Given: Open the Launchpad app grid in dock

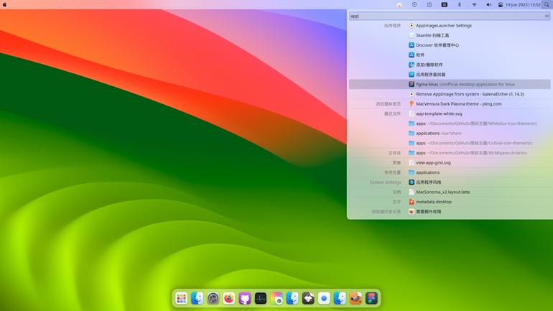Looking at the screenshot, I should pos(181,299).
